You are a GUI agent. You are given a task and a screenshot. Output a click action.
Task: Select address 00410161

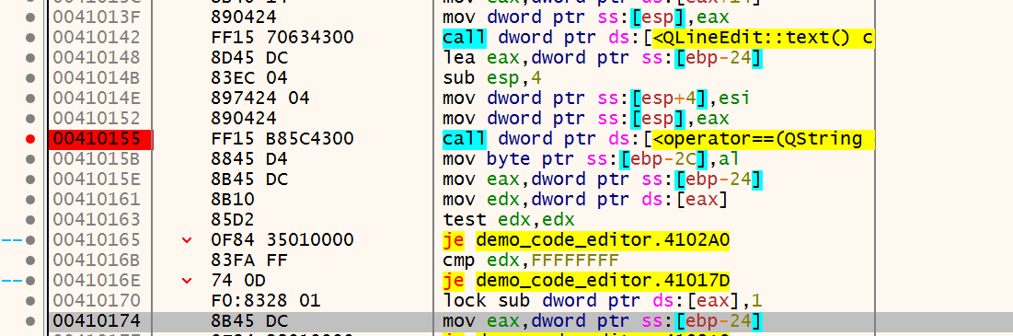96,200
